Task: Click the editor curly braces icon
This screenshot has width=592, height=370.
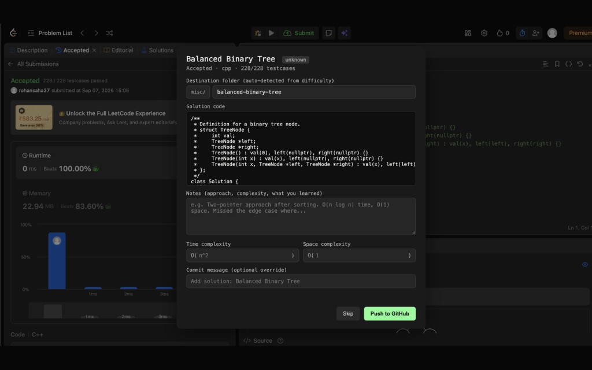Action: pos(568,64)
